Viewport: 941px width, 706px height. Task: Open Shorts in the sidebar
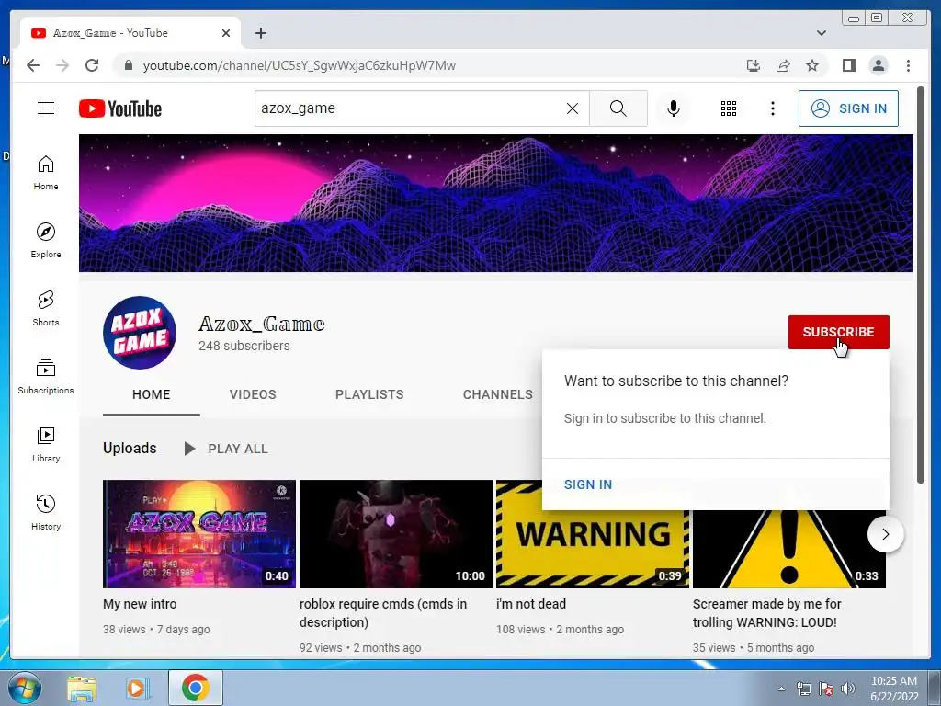(x=46, y=309)
